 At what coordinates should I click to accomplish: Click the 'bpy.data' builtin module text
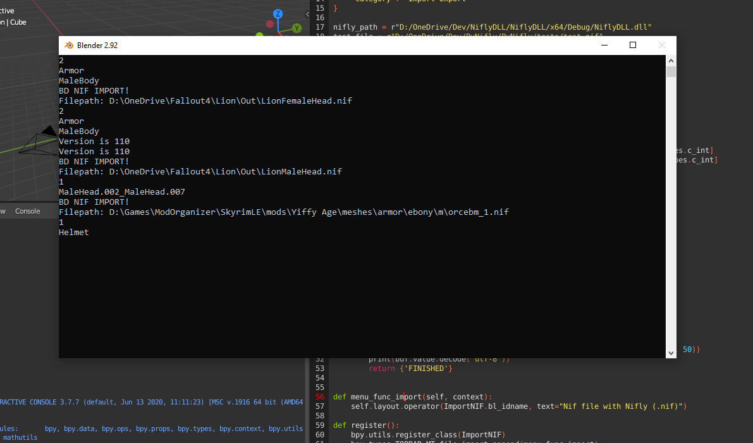click(x=79, y=428)
